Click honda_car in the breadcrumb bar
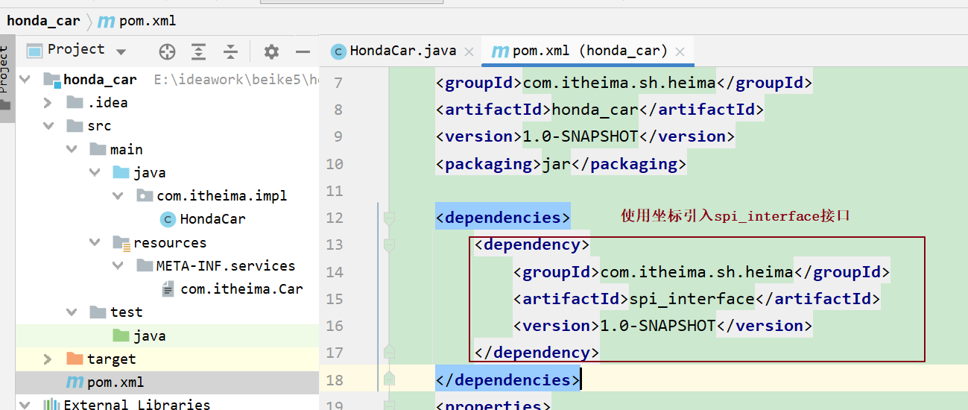 [x=43, y=20]
